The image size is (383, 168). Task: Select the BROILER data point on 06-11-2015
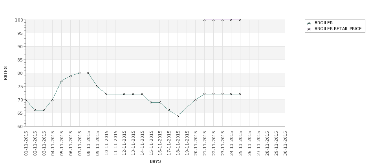click(x=71, y=76)
